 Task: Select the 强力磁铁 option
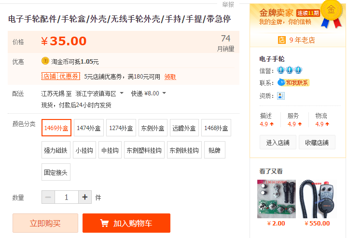[56, 150]
